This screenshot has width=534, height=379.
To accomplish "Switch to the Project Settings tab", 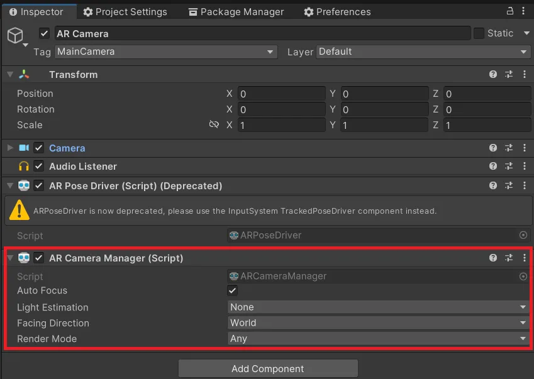I will tap(125, 12).
